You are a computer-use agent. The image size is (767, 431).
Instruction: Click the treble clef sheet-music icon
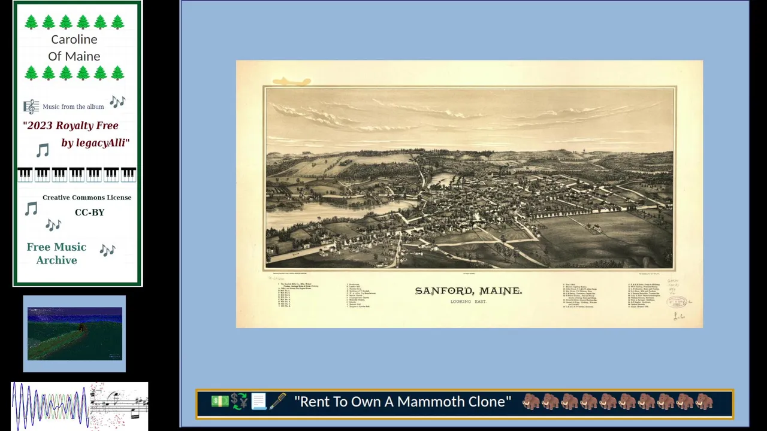click(31, 107)
